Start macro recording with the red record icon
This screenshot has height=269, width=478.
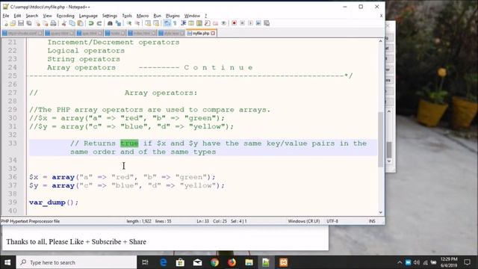point(234,23)
